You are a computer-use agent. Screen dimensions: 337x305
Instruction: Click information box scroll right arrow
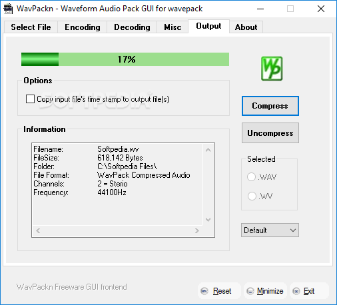point(196,230)
